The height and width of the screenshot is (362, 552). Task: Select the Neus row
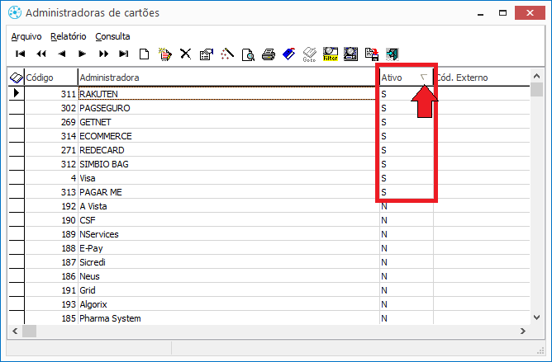[x=269, y=276]
